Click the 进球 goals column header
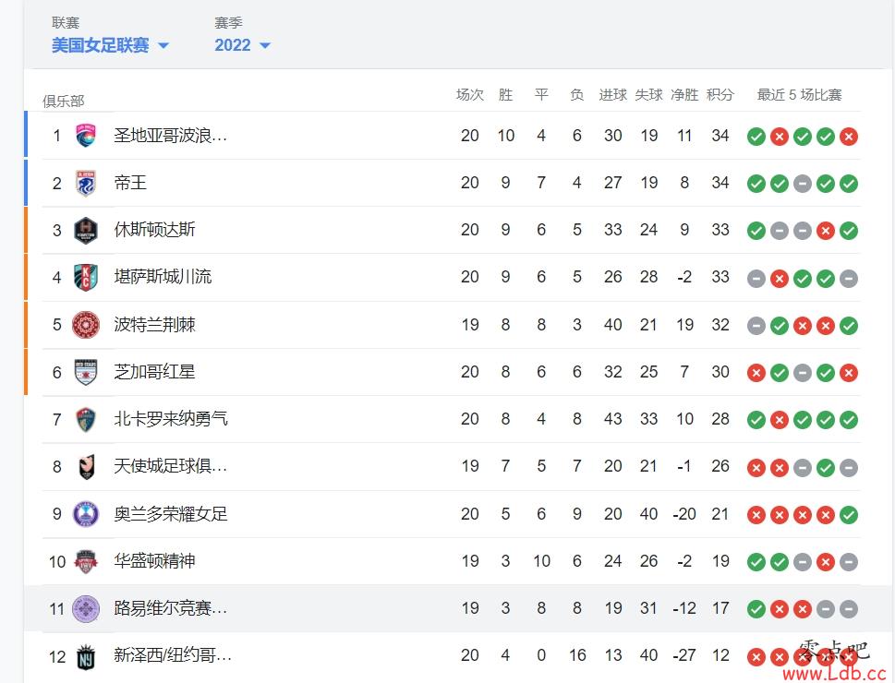This screenshot has width=895, height=683. point(613,95)
